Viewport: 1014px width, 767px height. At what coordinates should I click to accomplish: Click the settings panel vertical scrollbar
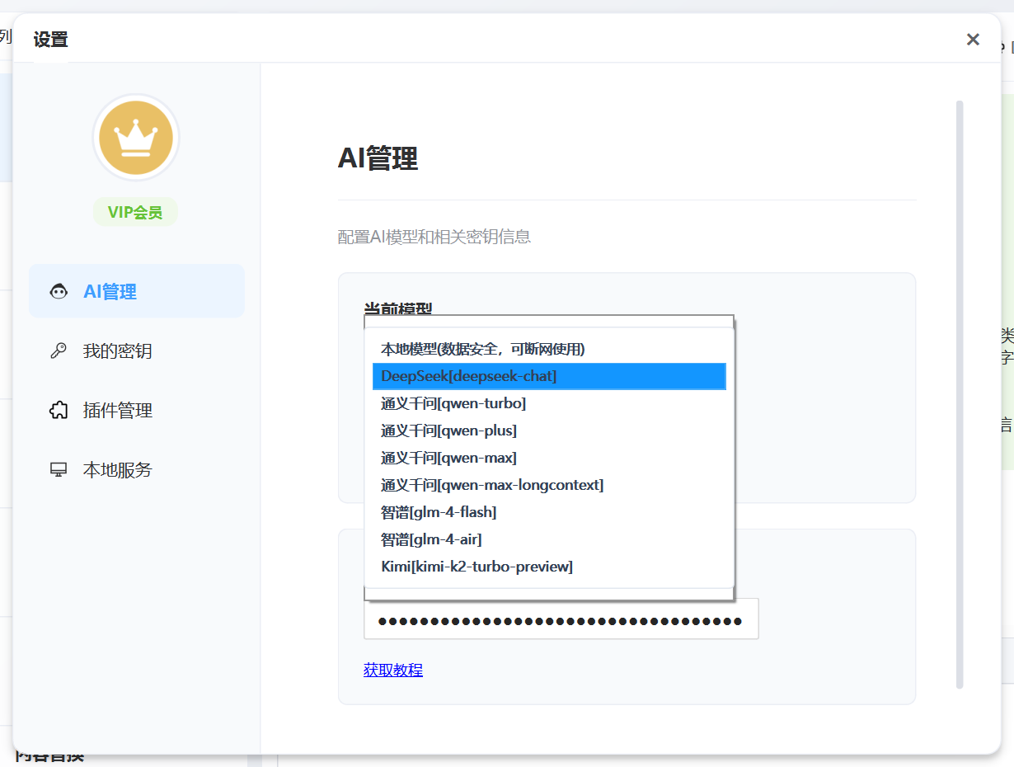960,394
